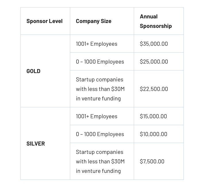Select the SILVER sponsor level cell
Viewport: 208px width, 189px height.
[36, 144]
